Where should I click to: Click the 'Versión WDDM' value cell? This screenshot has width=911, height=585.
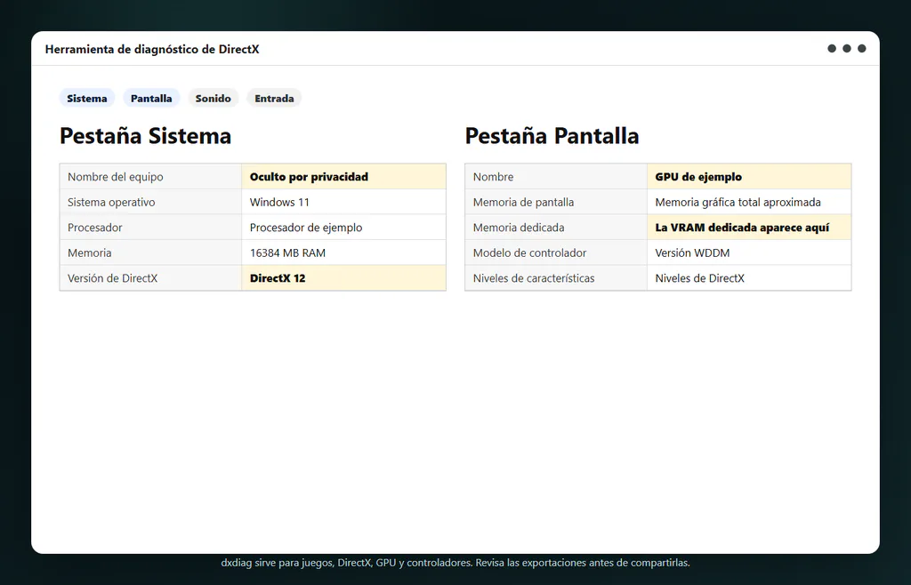[749, 252]
